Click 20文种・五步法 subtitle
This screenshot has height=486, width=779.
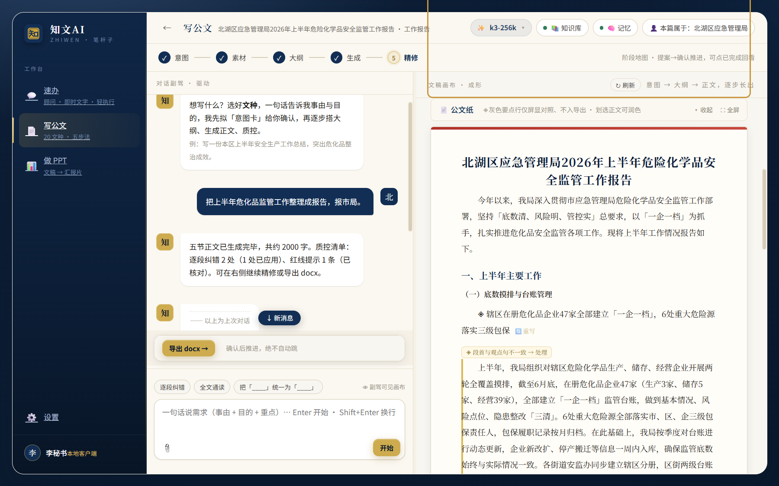(67, 137)
